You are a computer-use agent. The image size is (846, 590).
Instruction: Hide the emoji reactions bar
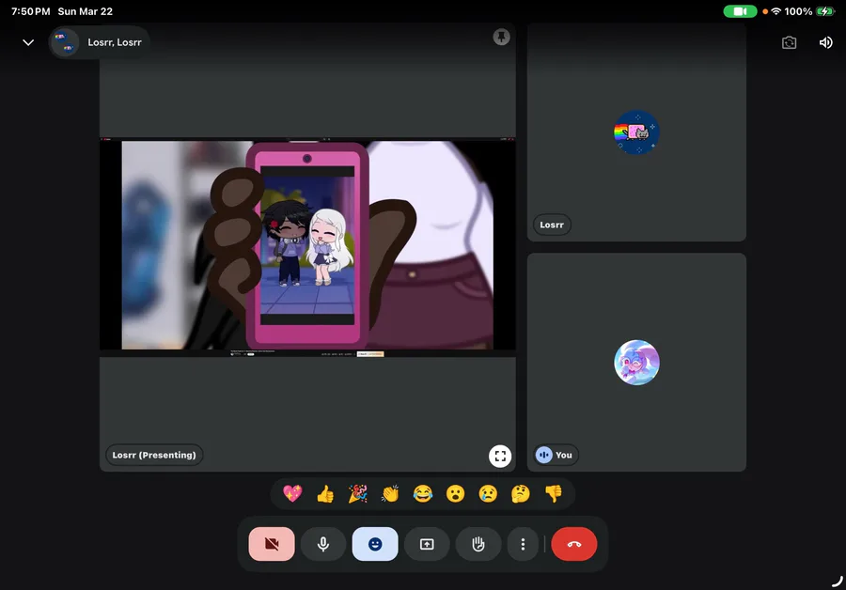(x=375, y=544)
